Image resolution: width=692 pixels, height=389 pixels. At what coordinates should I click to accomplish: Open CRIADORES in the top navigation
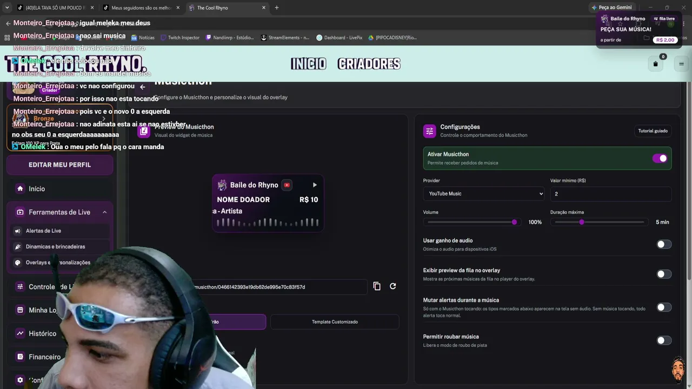coord(369,64)
